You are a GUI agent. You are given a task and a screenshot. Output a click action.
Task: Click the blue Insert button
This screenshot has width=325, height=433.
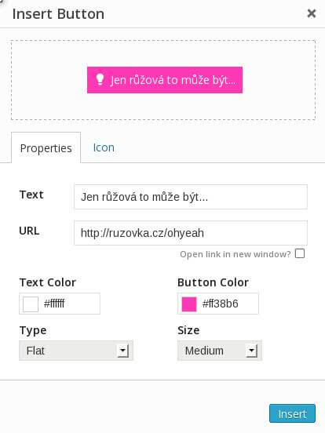(x=292, y=413)
